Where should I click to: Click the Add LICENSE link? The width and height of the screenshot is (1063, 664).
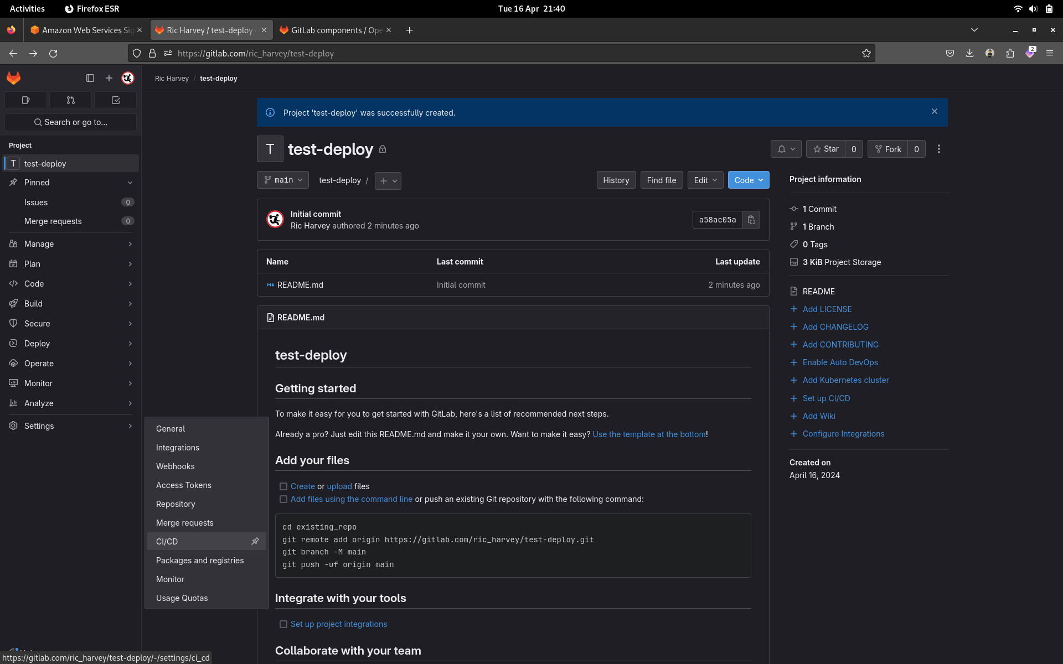click(827, 309)
